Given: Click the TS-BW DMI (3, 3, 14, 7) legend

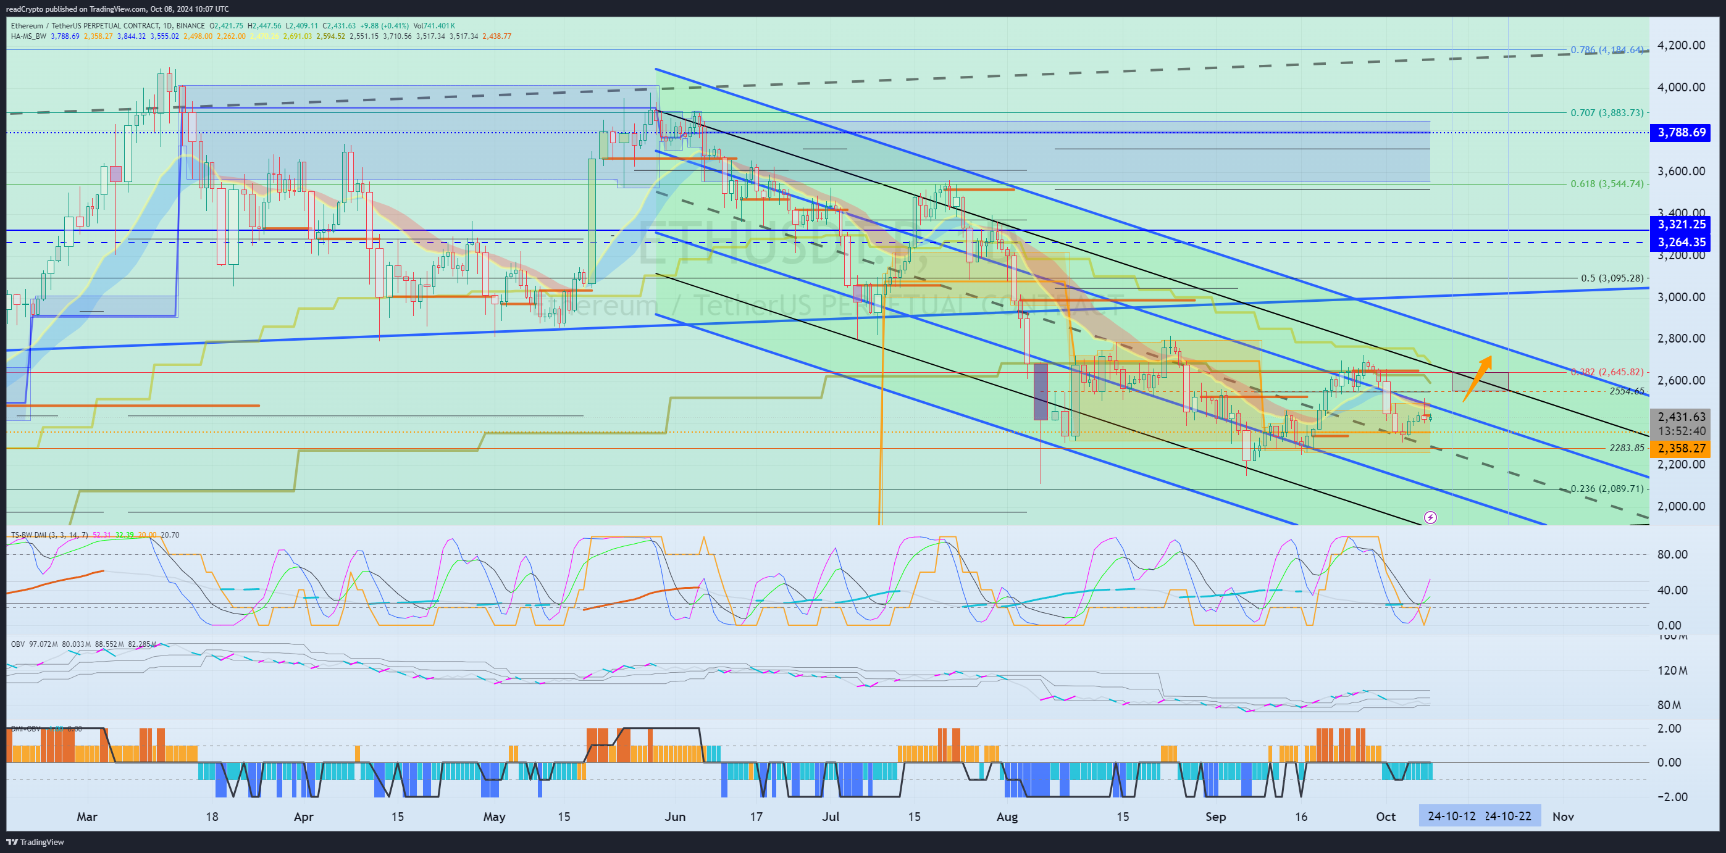Looking at the screenshot, I should pos(49,535).
